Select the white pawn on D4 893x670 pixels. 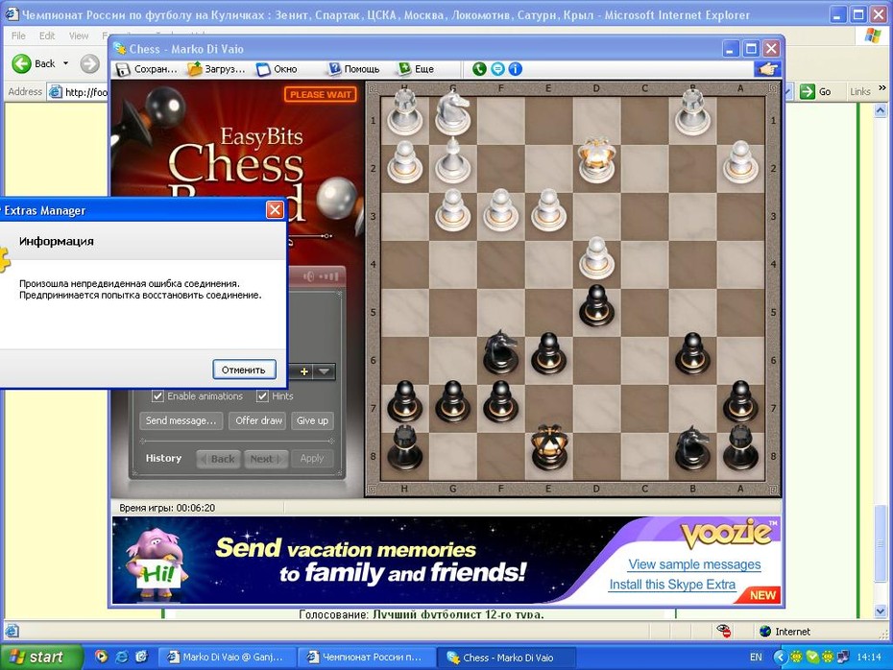tap(596, 257)
